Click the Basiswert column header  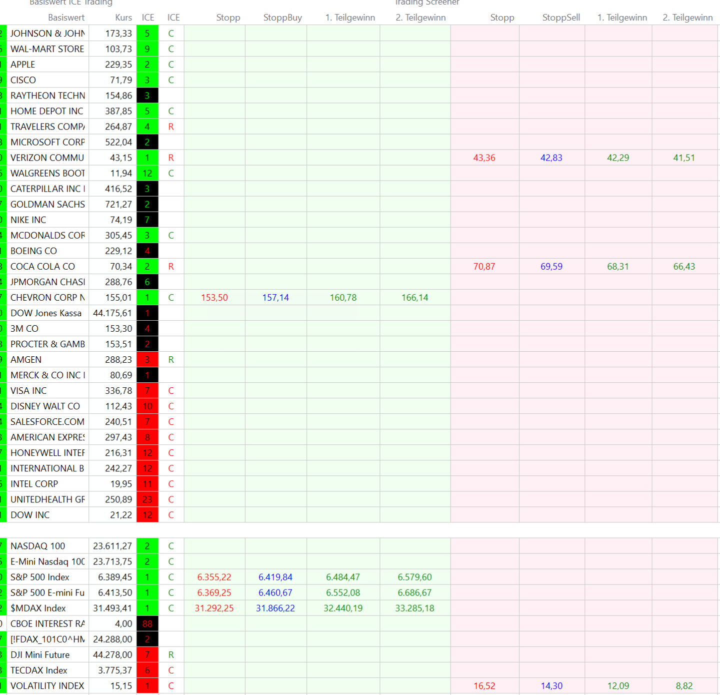click(66, 18)
